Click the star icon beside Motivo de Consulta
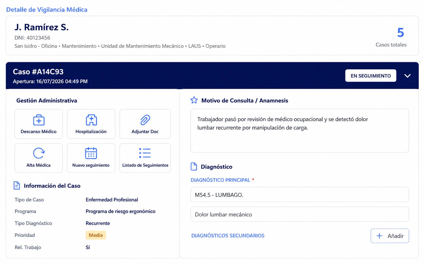Screen dimensions: 425x265 tap(194, 100)
